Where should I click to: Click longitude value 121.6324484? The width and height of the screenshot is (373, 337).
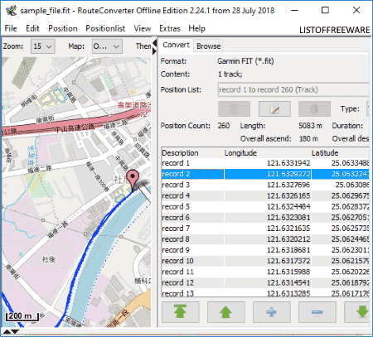pyautogui.click(x=288, y=206)
